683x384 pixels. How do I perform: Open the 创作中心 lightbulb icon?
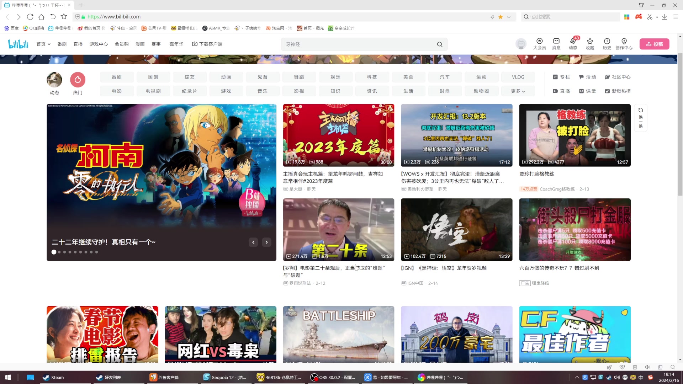click(x=624, y=44)
